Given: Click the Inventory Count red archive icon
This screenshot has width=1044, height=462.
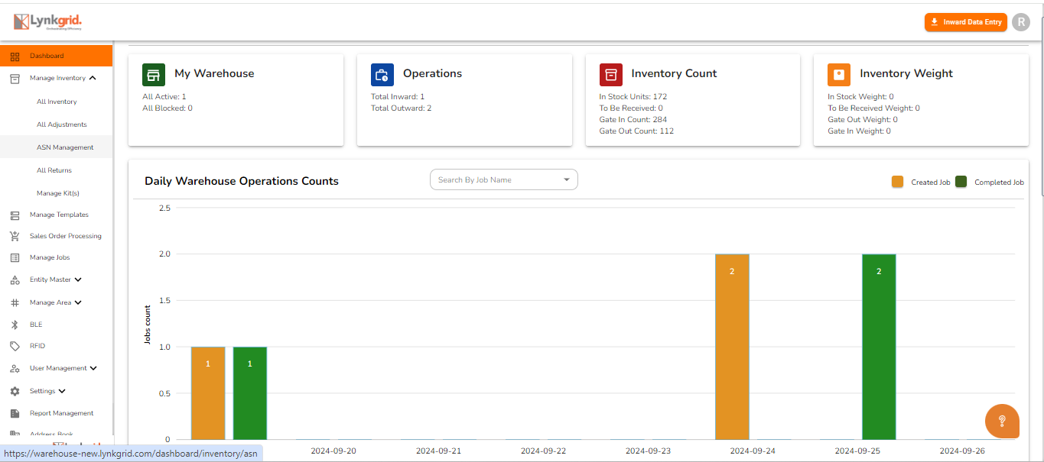Looking at the screenshot, I should tap(610, 75).
